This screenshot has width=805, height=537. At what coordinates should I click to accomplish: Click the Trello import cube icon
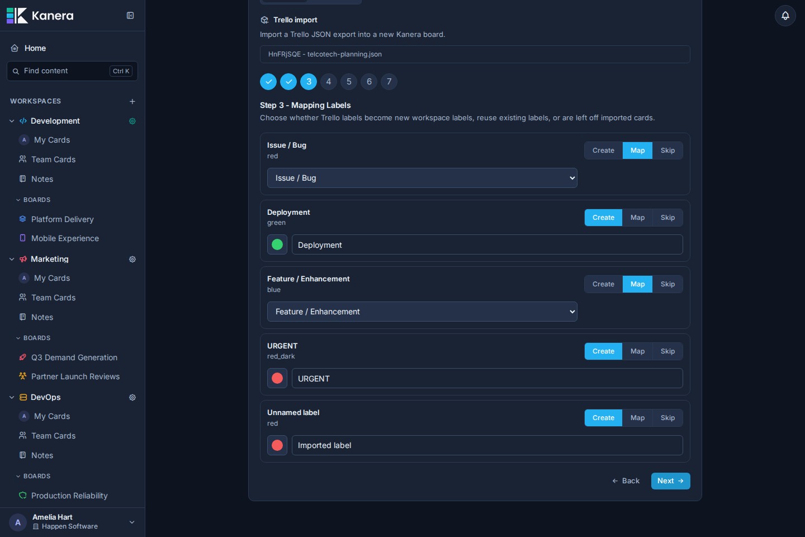click(x=264, y=20)
